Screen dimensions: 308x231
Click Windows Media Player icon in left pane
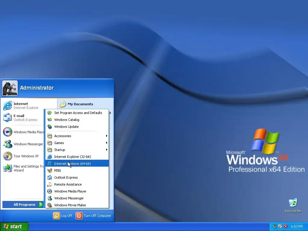8,132
